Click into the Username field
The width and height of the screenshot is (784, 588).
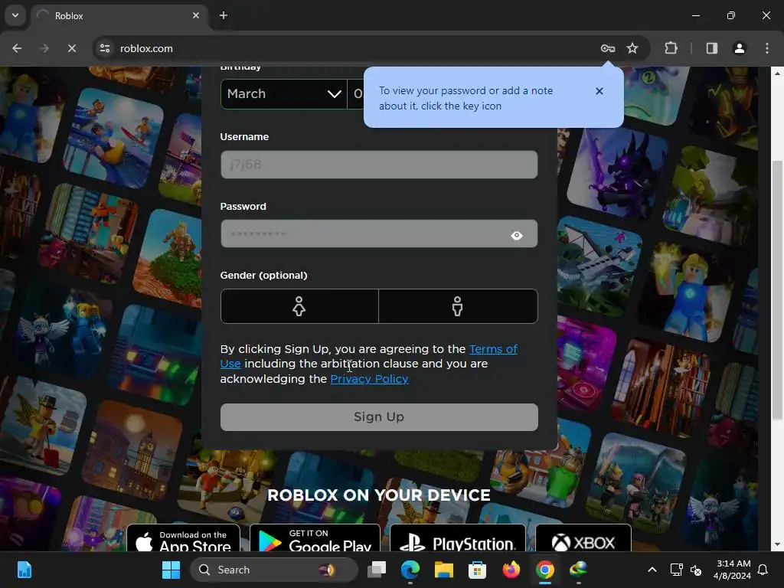coord(379,165)
